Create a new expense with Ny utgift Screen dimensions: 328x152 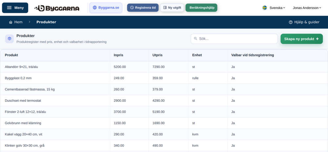point(172,8)
